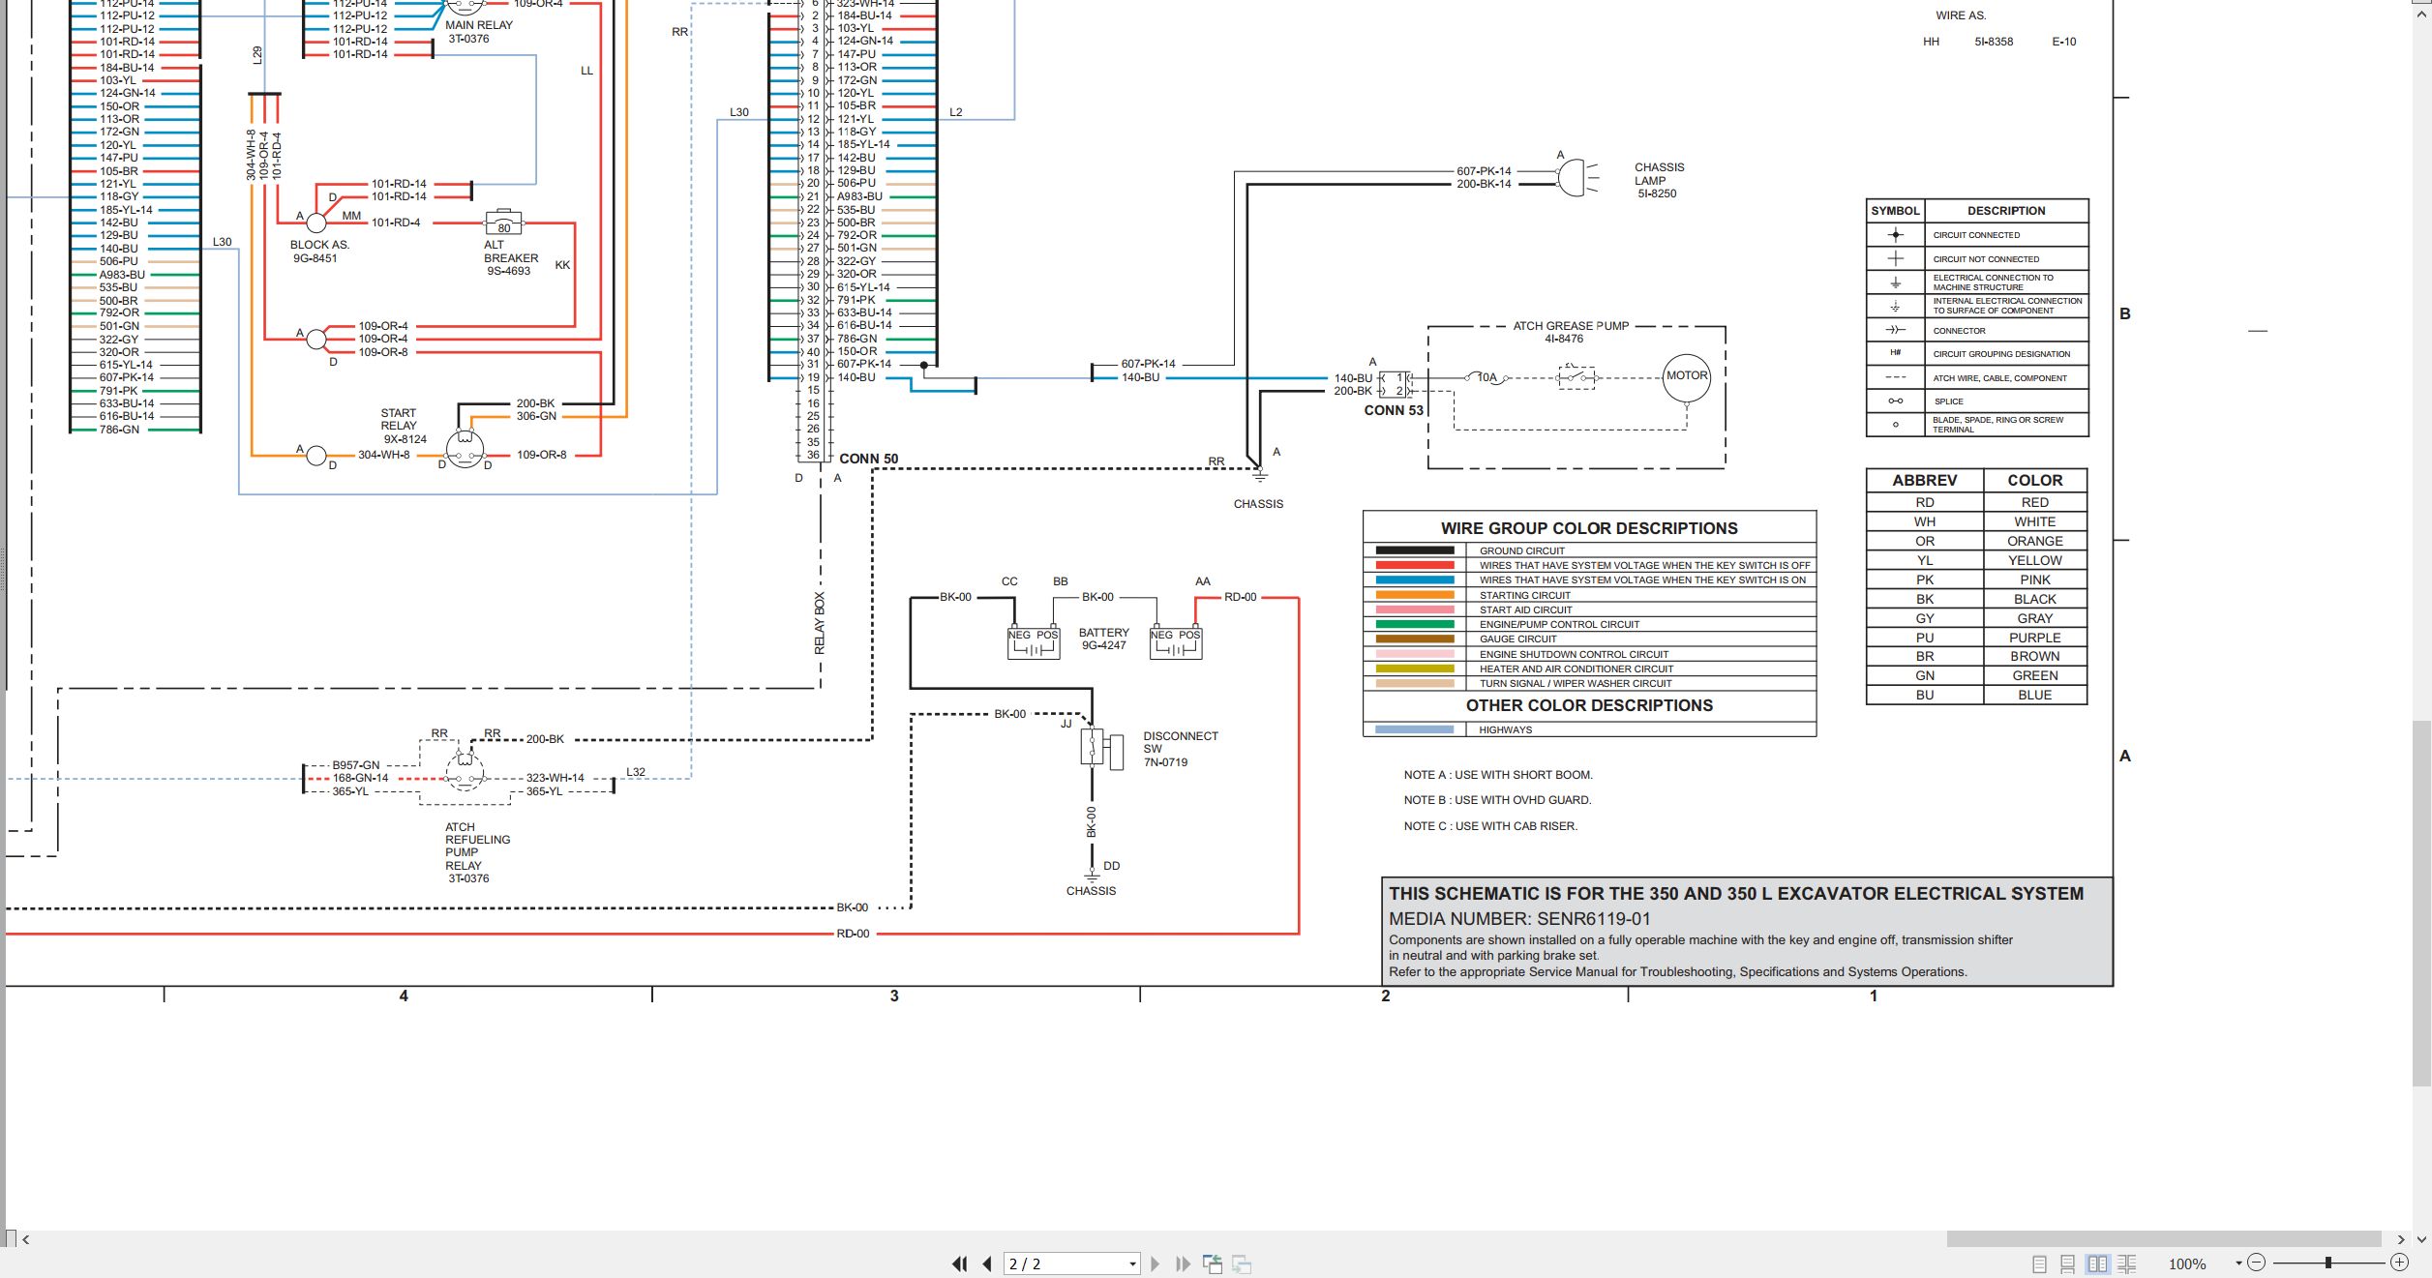Click the zoom slider handle
The width and height of the screenshot is (2432, 1278).
coord(2328,1263)
